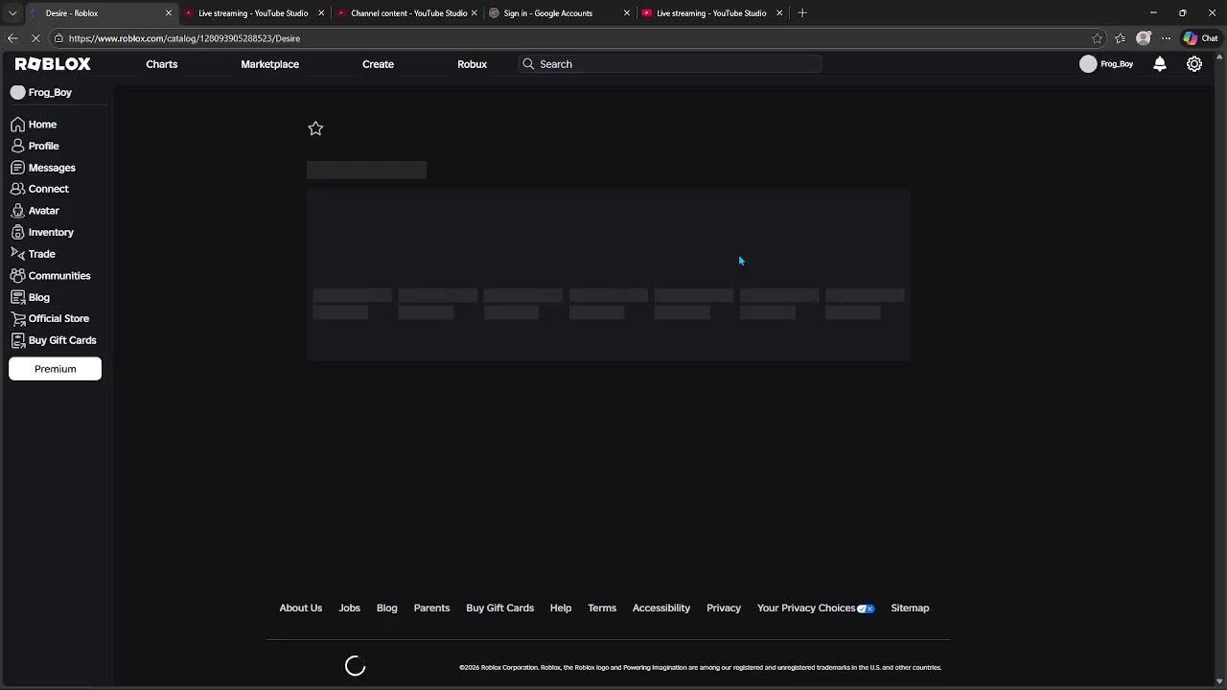Open the About Us footer link
Screen dimensions: 1227x690
coord(301,609)
